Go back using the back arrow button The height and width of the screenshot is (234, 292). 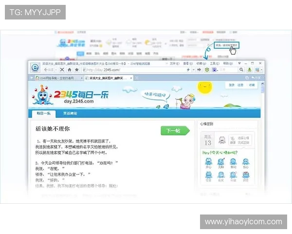click(48, 70)
